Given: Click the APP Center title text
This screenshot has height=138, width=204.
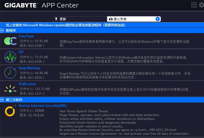Looking at the screenshot, I should coord(60,5).
